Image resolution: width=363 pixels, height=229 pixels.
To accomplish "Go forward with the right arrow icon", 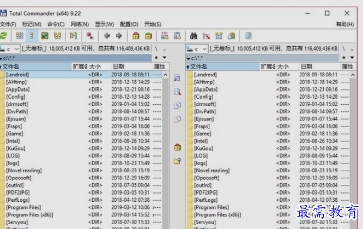I will click(x=119, y=35).
